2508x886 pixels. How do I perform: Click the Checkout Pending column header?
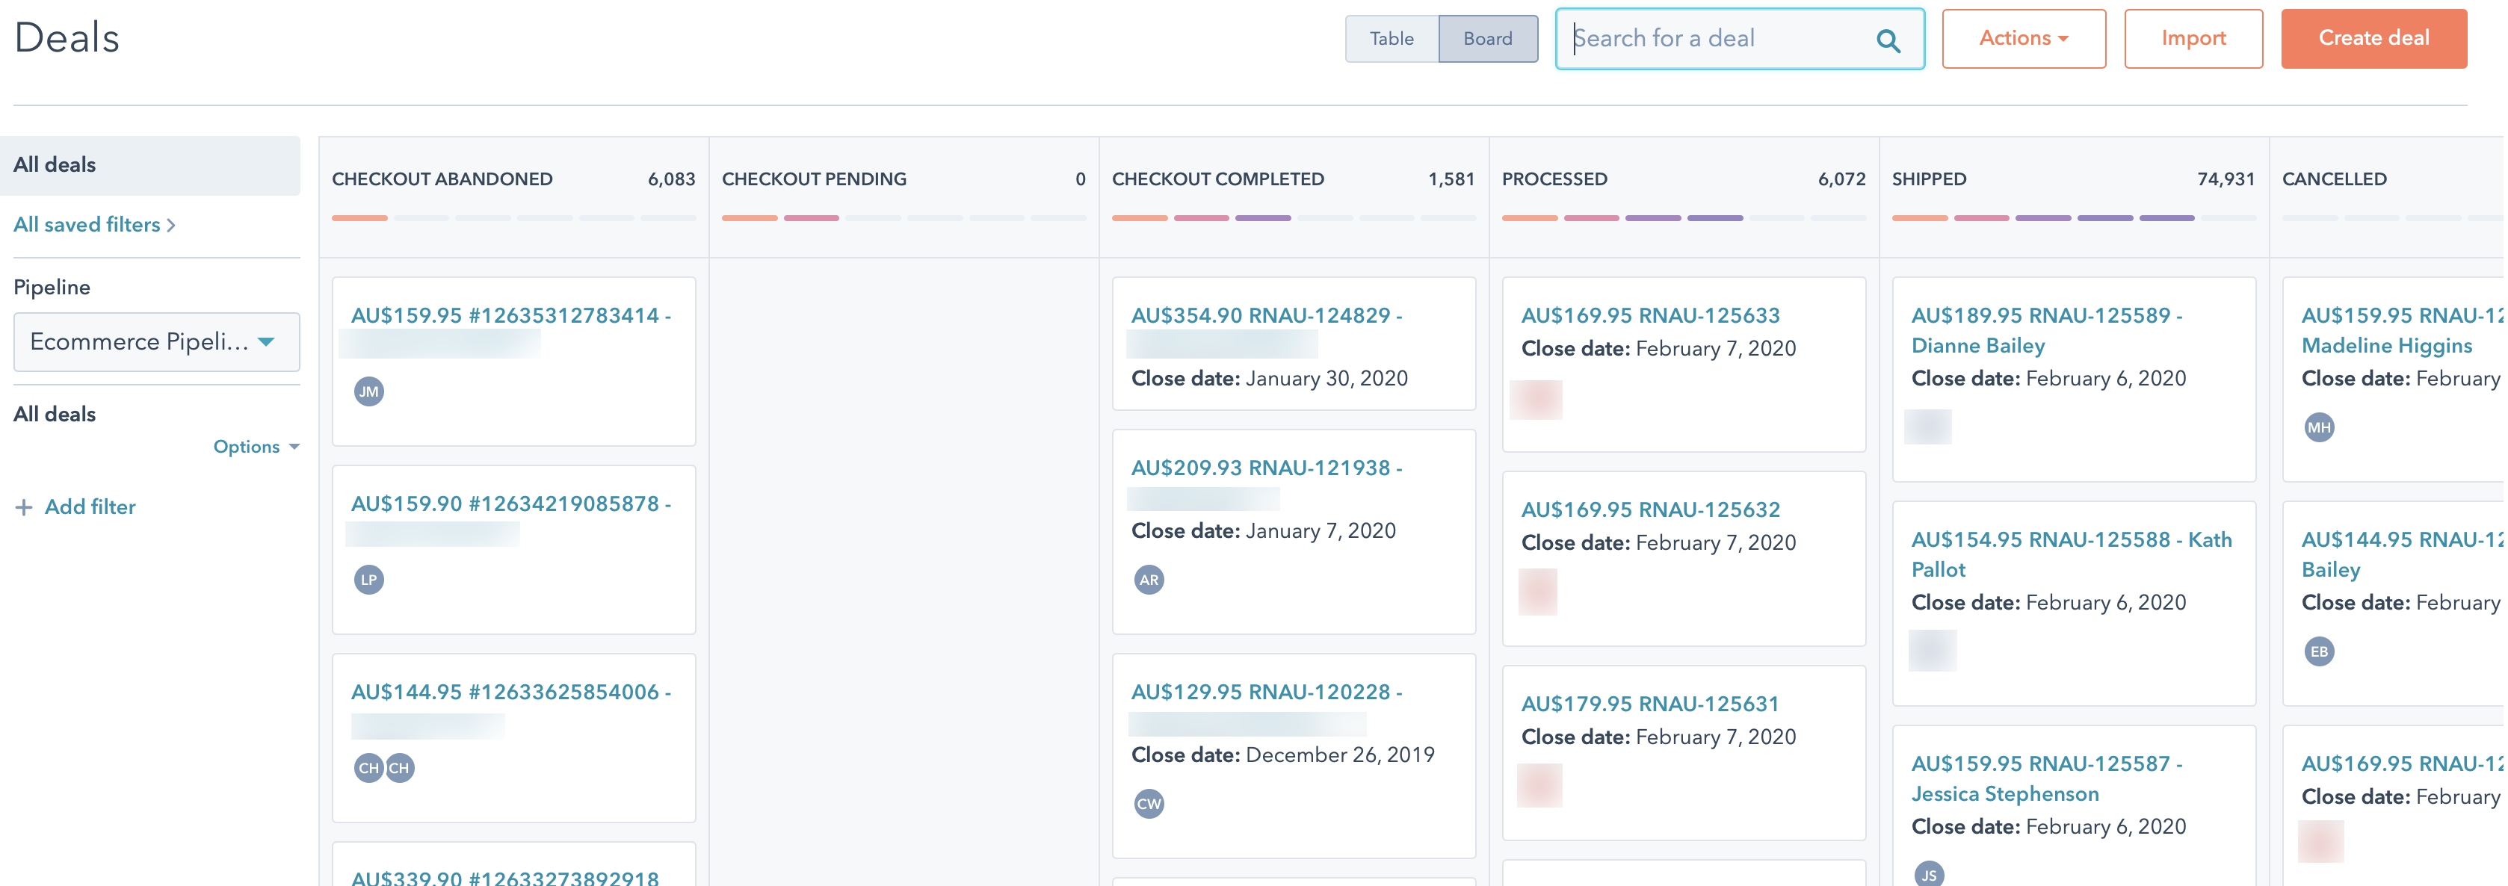click(814, 179)
